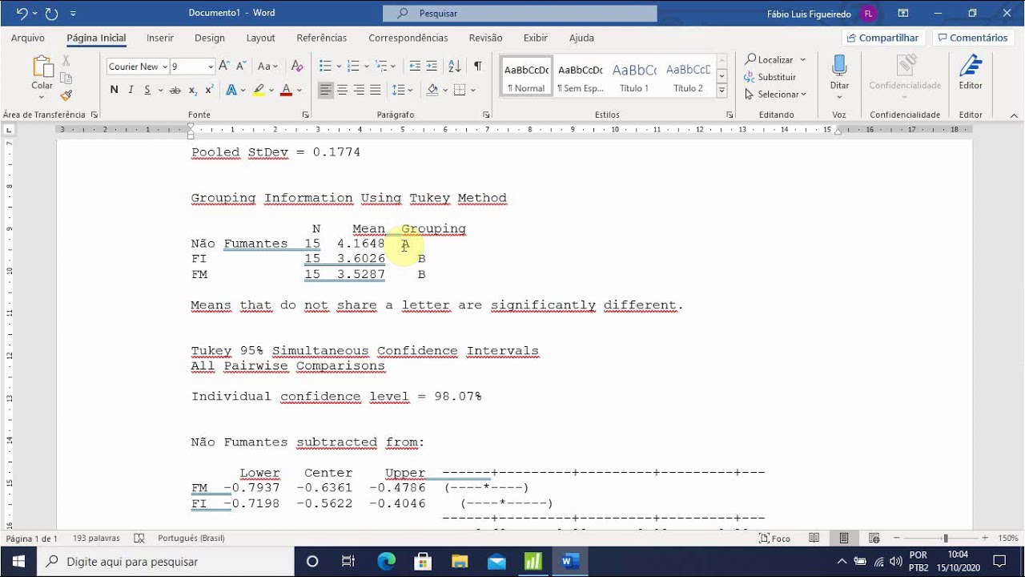Toggle justified text alignment
This screenshot has height=577, width=1025.
click(376, 90)
